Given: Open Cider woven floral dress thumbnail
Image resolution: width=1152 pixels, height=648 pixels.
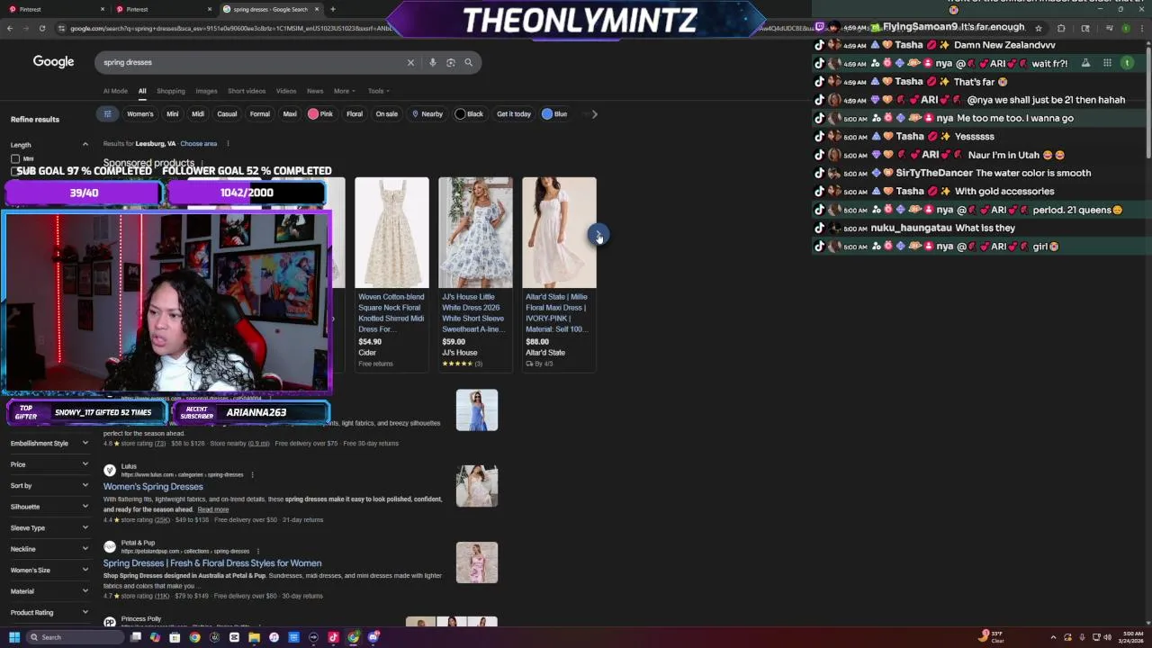Looking at the screenshot, I should point(391,232).
